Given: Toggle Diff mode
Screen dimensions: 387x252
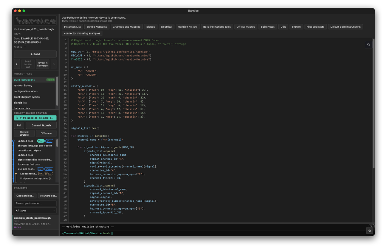Looking at the screenshot, I should point(46,134).
